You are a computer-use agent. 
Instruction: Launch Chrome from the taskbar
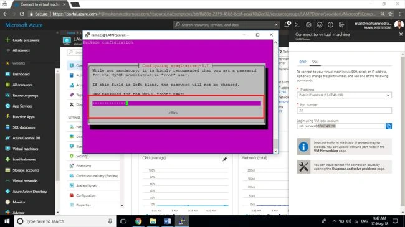(138, 221)
